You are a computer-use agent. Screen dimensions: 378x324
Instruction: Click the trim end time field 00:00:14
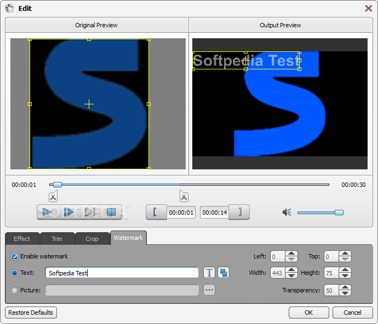pos(214,213)
